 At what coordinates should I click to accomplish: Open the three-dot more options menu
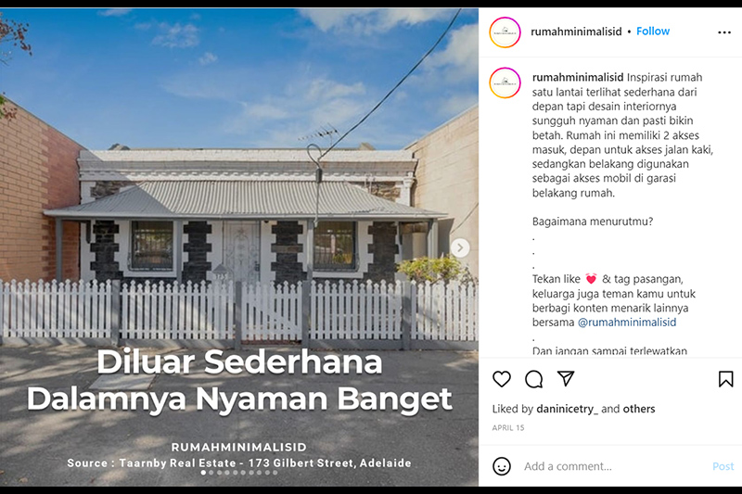pyautogui.click(x=724, y=32)
